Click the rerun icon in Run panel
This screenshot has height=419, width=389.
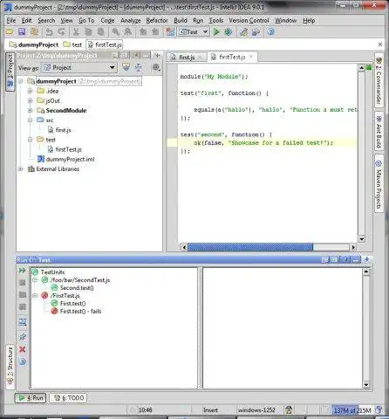point(23,271)
